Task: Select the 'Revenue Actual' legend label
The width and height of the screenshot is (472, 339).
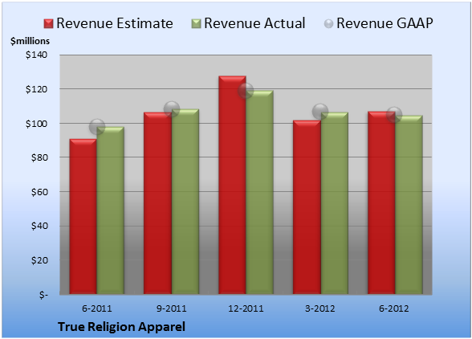Action: click(x=254, y=23)
